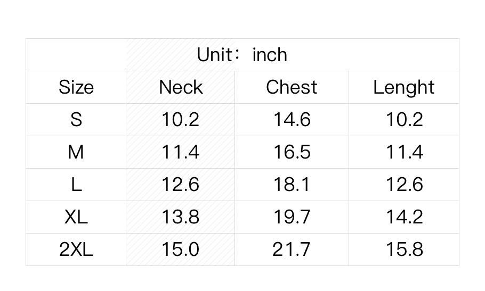This screenshot has height=291, width=485.
Task: Select the chest value 19.7 for size XL
Action: tap(292, 217)
